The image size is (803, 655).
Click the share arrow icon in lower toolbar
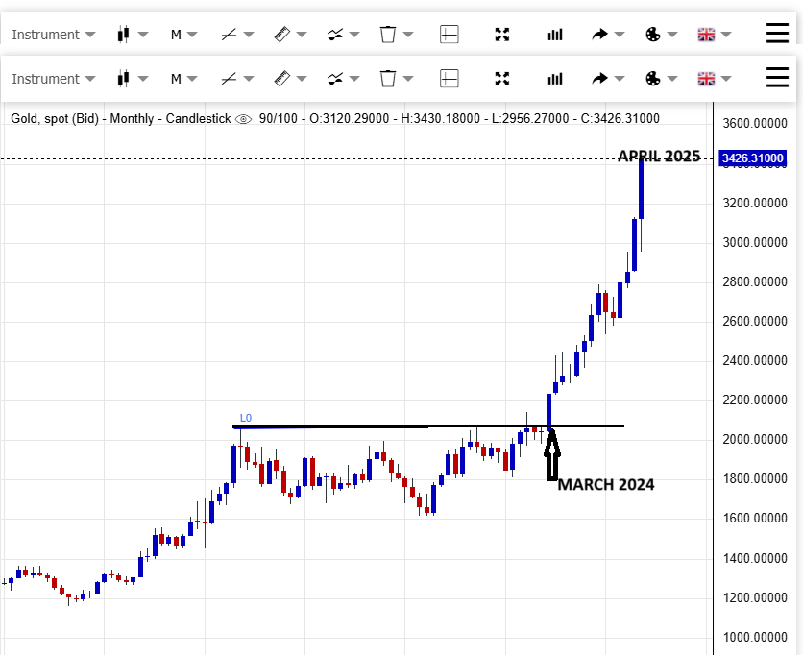(600, 79)
